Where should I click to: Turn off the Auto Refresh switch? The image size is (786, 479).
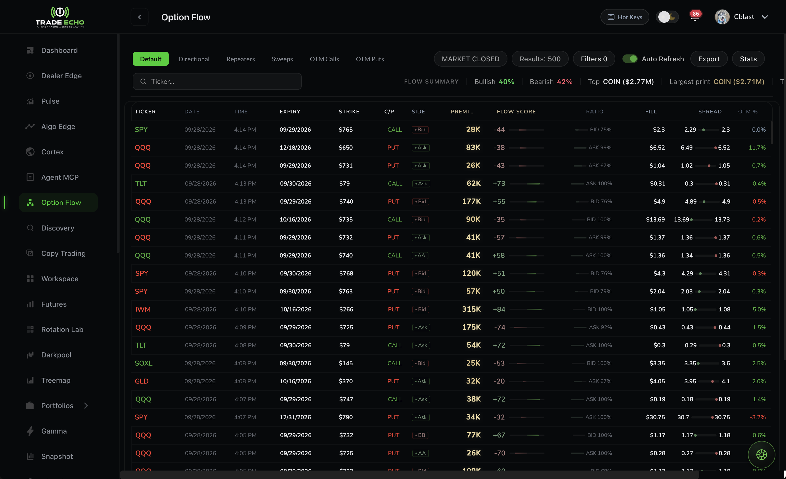point(630,59)
